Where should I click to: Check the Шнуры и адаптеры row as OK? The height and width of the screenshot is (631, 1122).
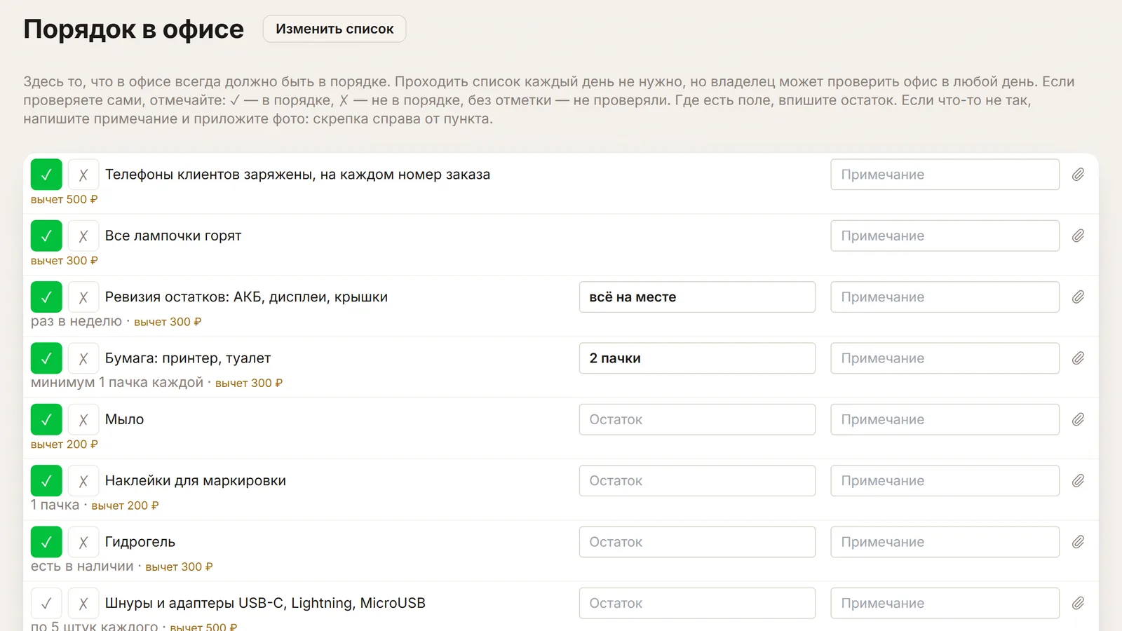click(46, 603)
